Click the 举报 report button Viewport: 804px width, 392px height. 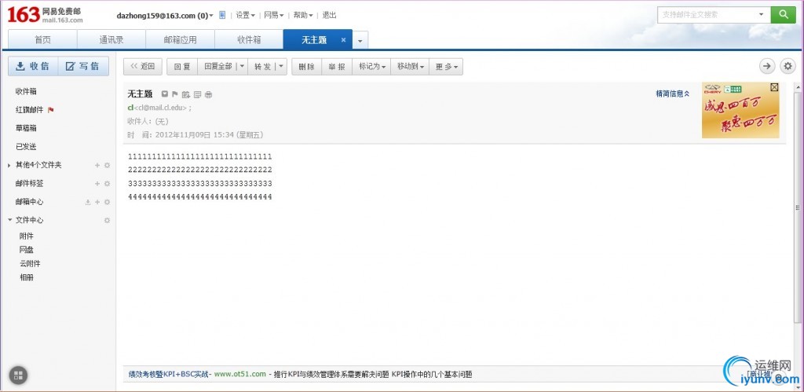point(337,66)
